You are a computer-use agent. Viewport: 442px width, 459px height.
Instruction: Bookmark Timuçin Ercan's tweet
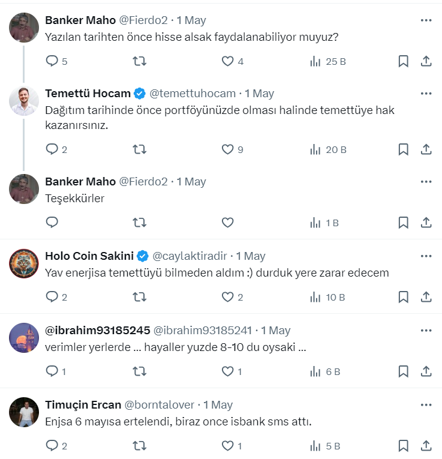[404, 446]
